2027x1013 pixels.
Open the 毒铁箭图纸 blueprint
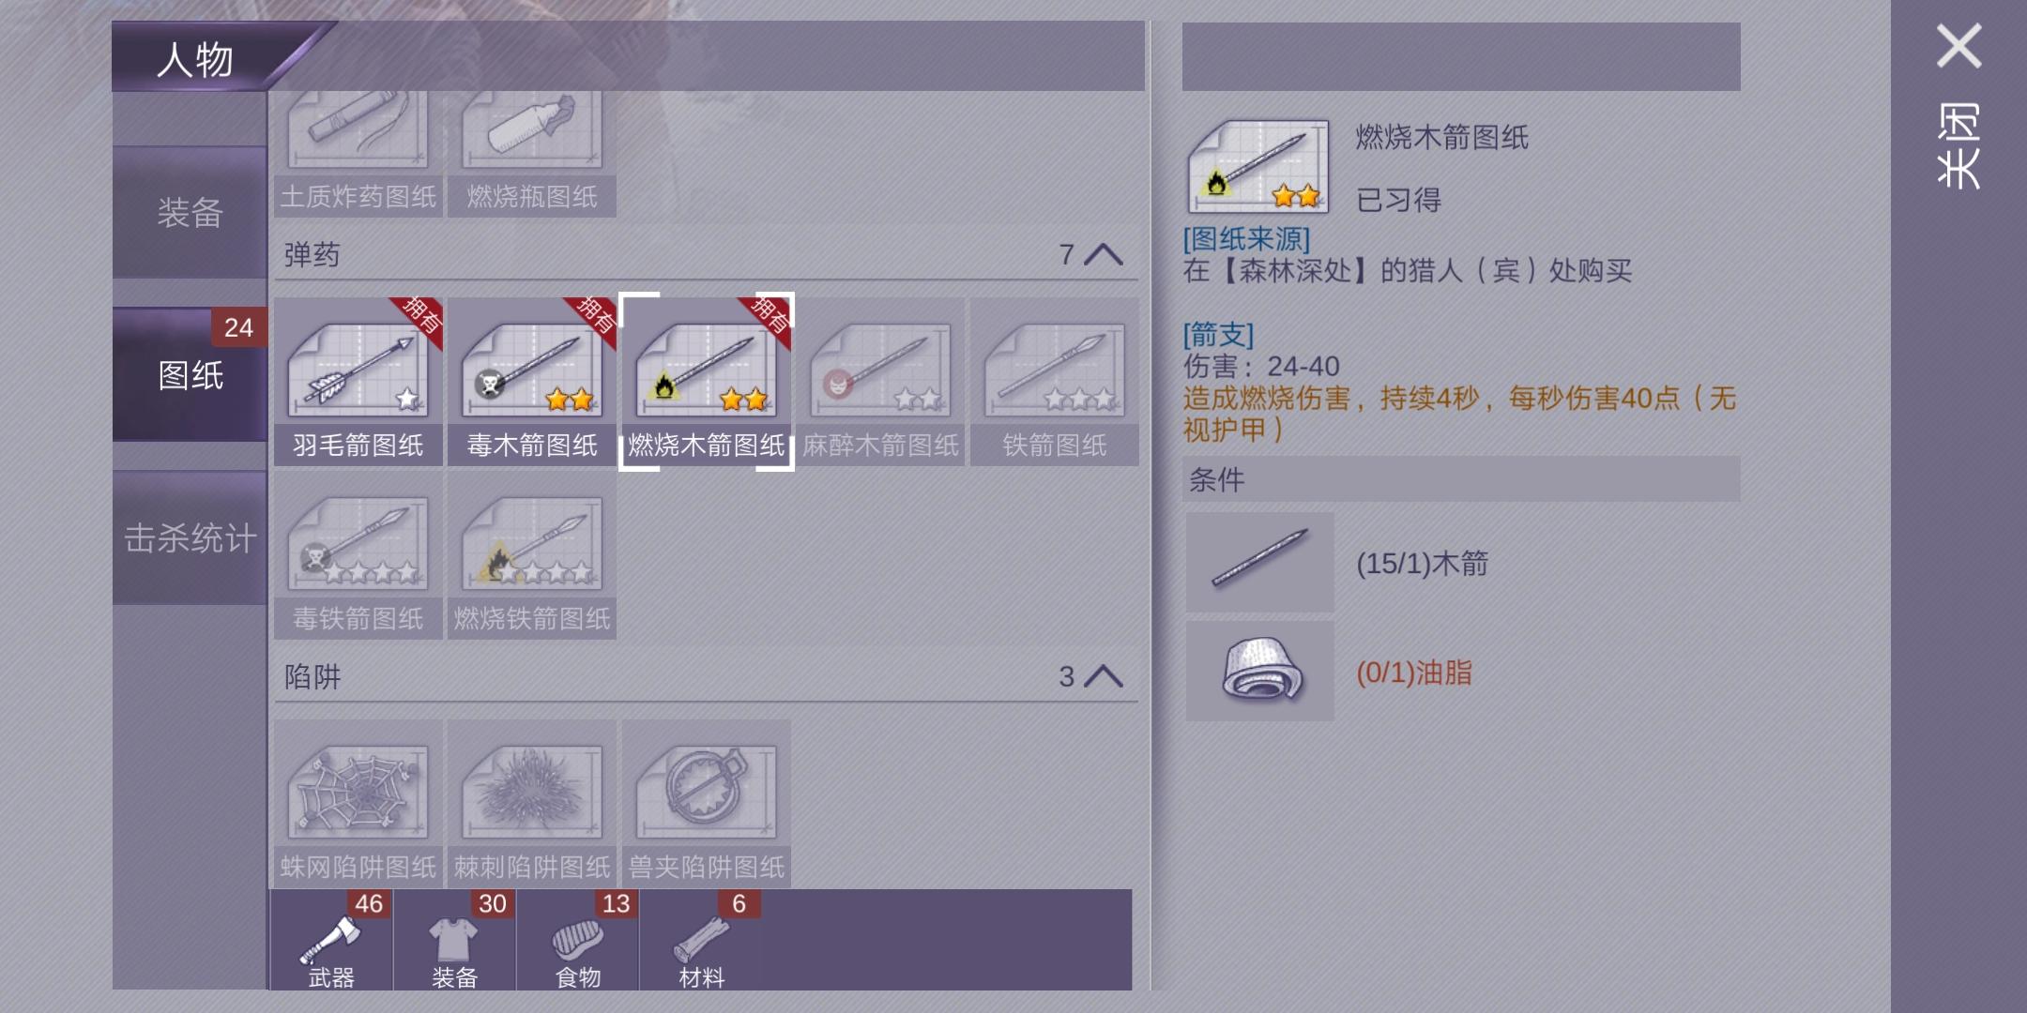coord(358,555)
